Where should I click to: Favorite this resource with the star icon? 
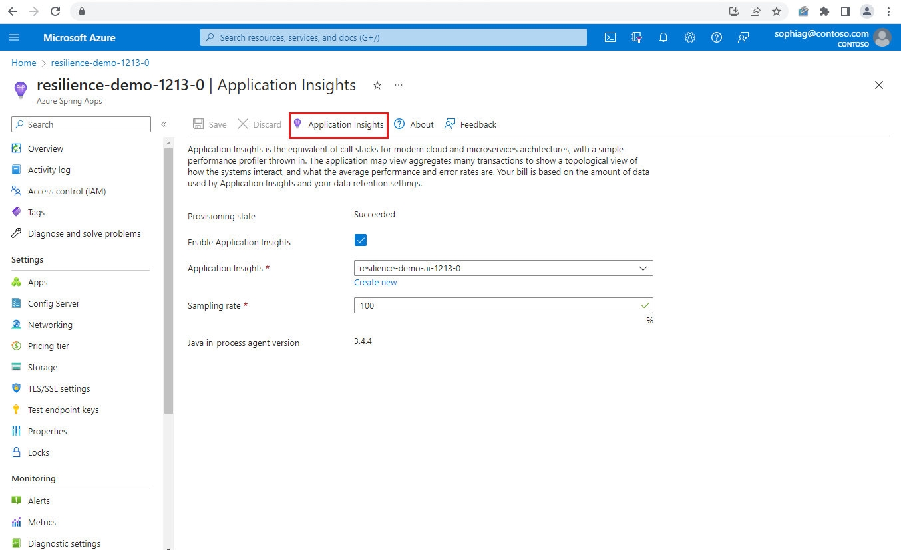pyautogui.click(x=377, y=85)
